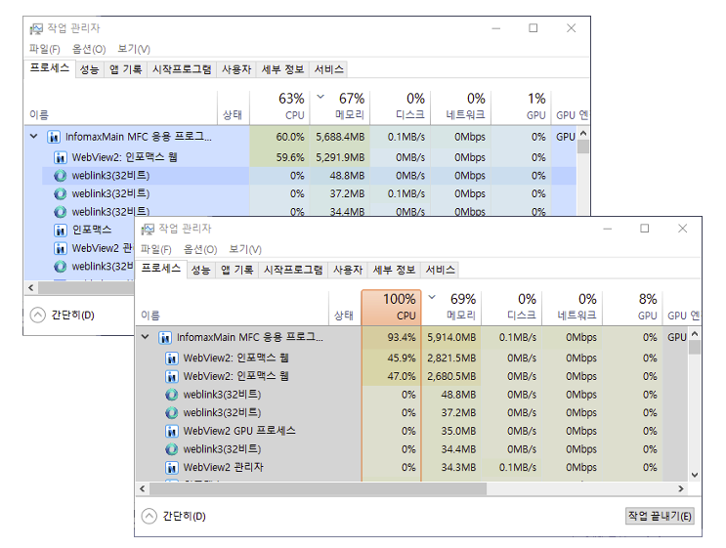Click 간단히(D) circle arrow icon, front window
The width and height of the screenshot is (726, 548).
149,516
